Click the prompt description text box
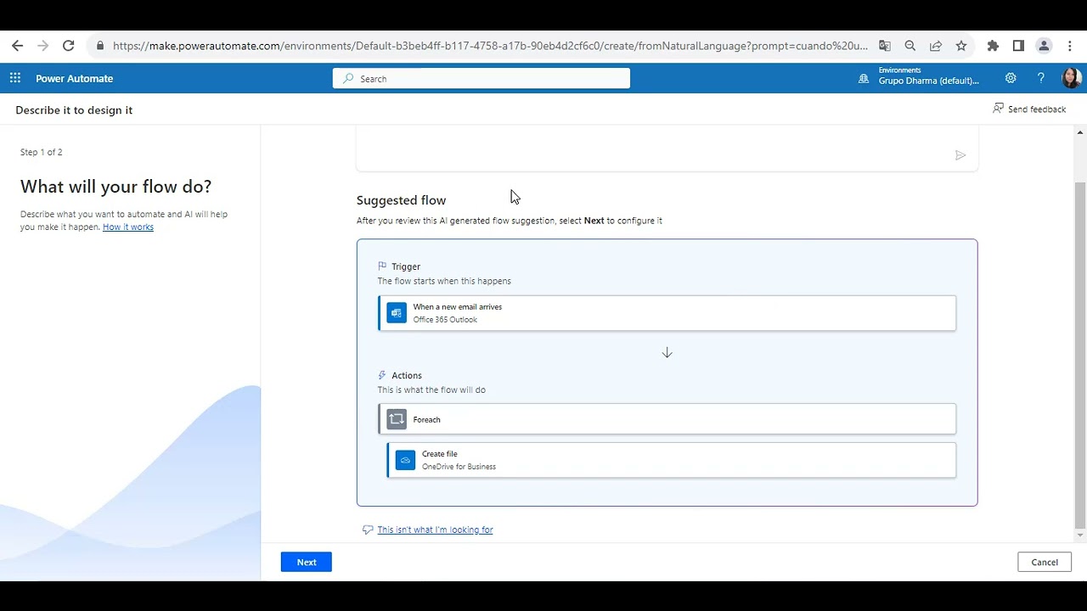Viewport: 1087px width, 611px height. [x=667, y=149]
